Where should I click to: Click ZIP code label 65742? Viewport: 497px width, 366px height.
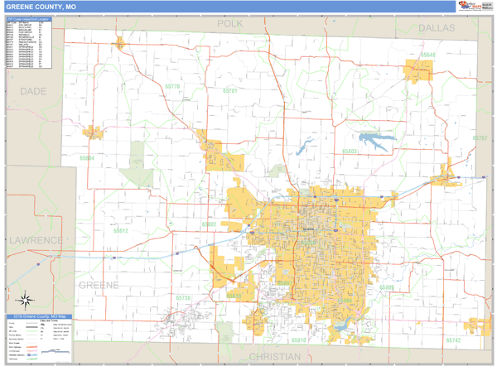click(x=452, y=340)
